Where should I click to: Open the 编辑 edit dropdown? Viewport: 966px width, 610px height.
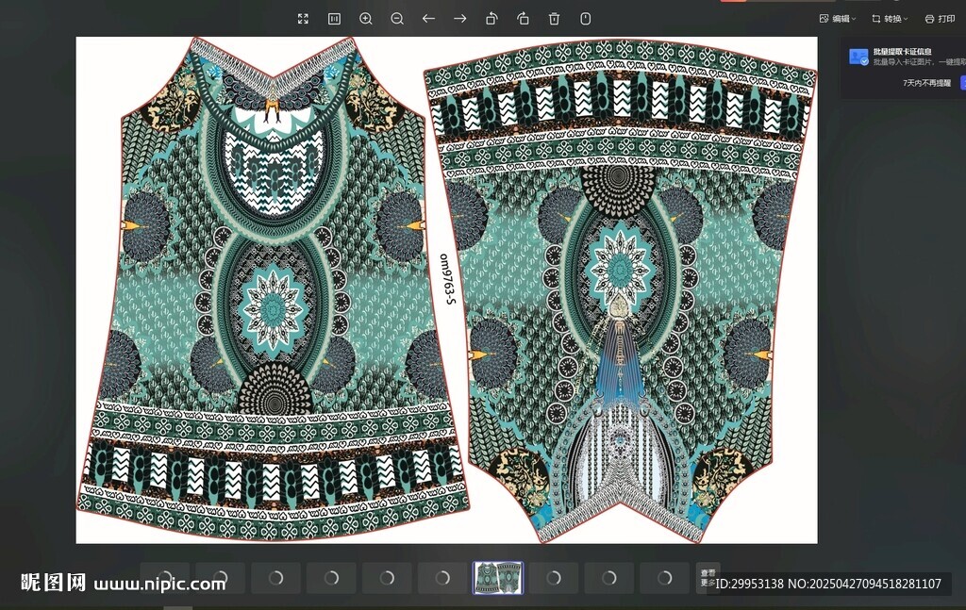(x=838, y=19)
